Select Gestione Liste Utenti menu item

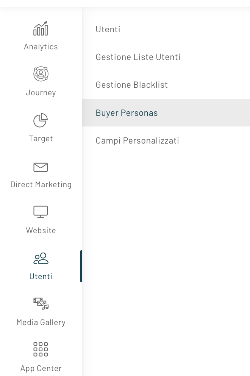pos(138,57)
